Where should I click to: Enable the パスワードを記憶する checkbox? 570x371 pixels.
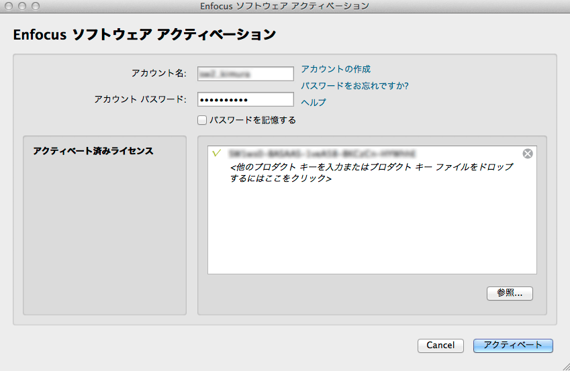point(202,120)
